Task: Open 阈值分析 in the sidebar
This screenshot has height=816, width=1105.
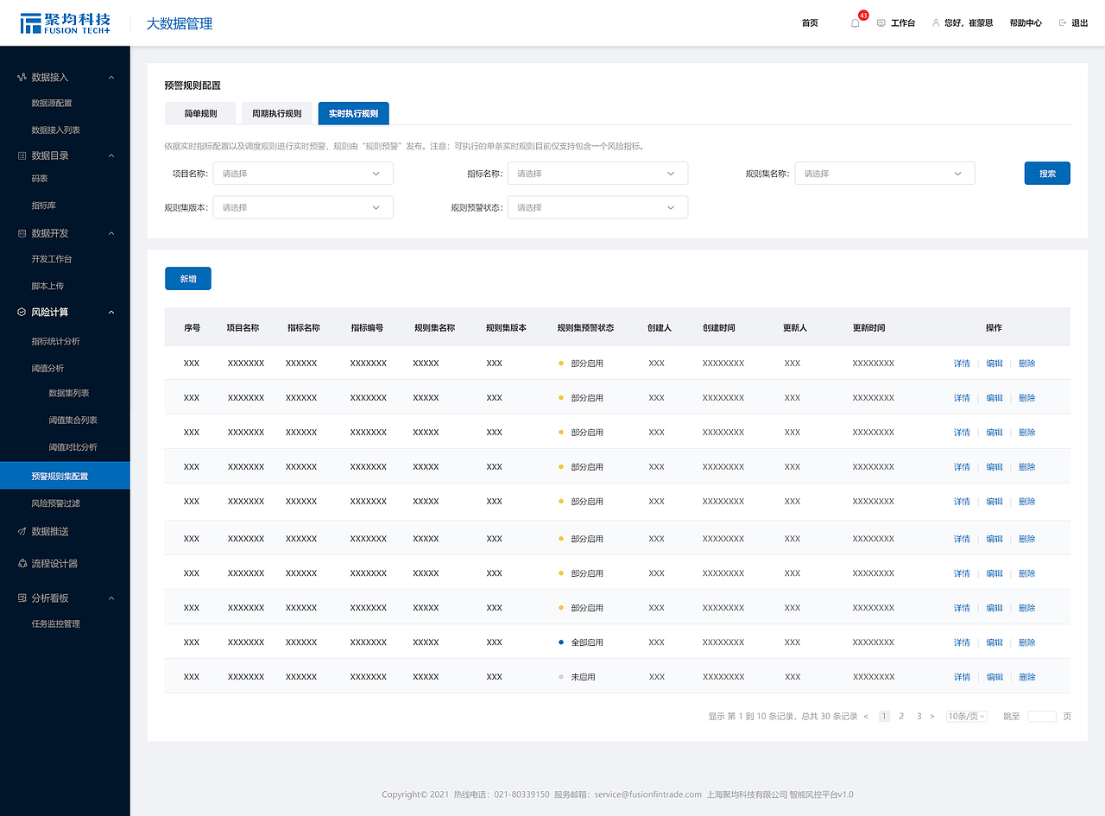Action: click(x=47, y=368)
